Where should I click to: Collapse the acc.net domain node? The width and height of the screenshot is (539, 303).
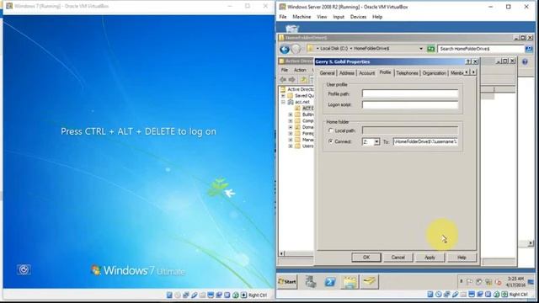(283, 102)
